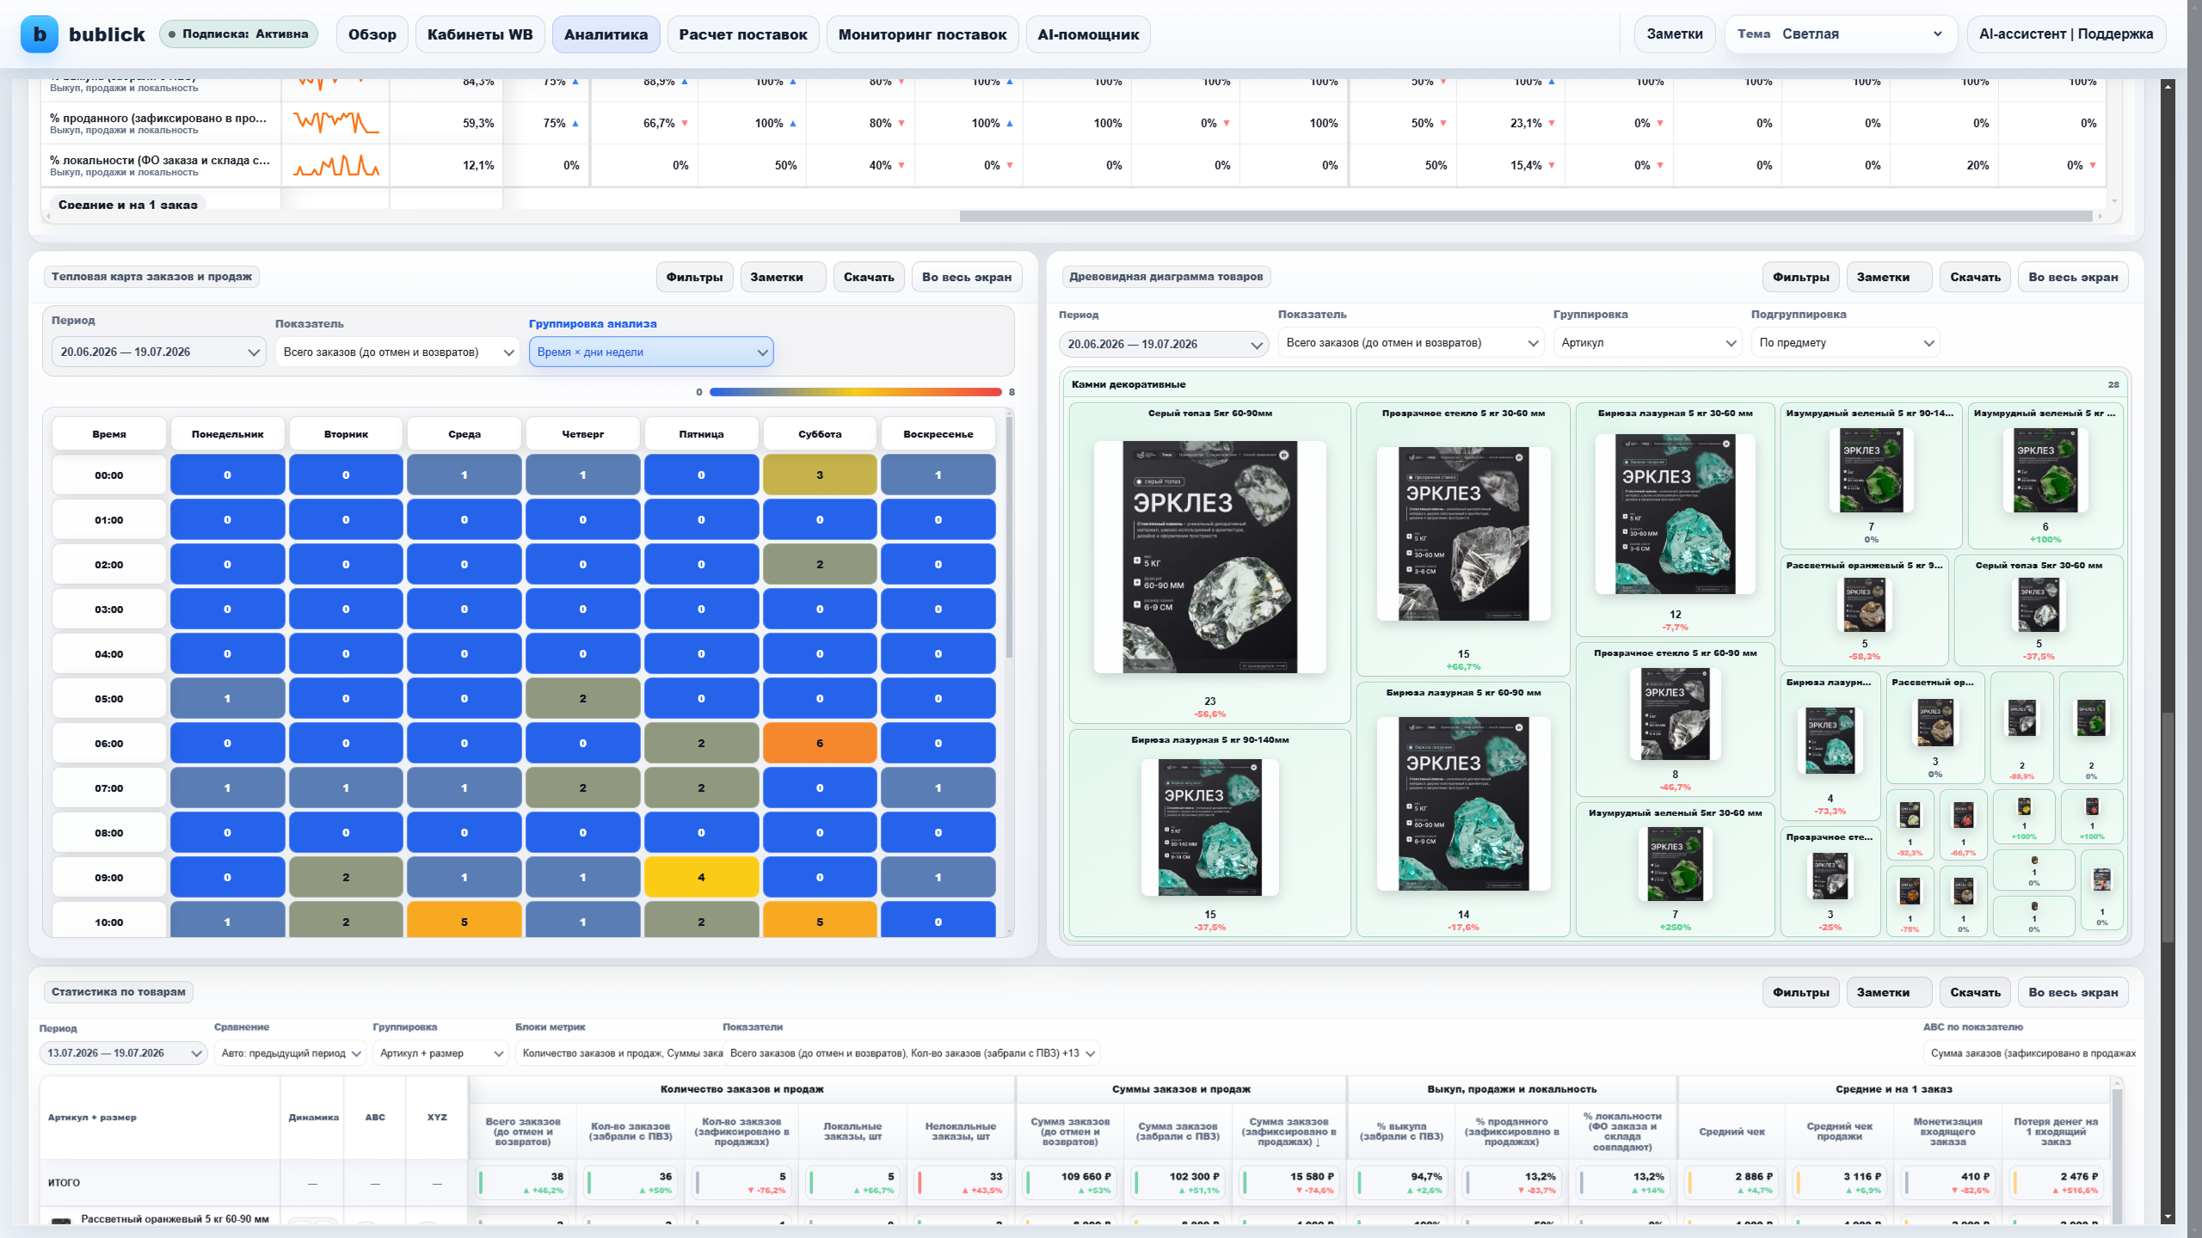Click the sparkline for % проданного row
The image size is (2202, 1238).
[x=335, y=123]
